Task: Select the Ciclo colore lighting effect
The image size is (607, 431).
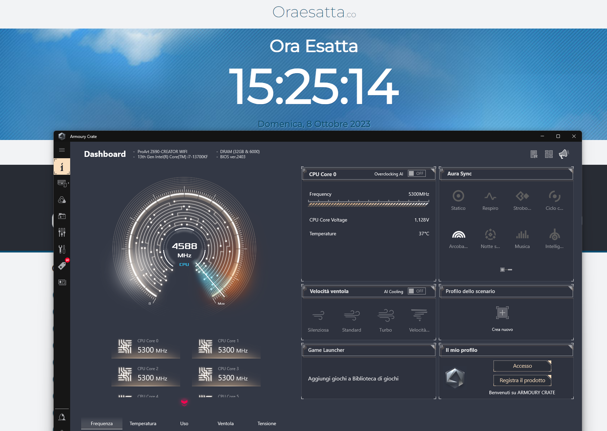Action: coord(554,200)
